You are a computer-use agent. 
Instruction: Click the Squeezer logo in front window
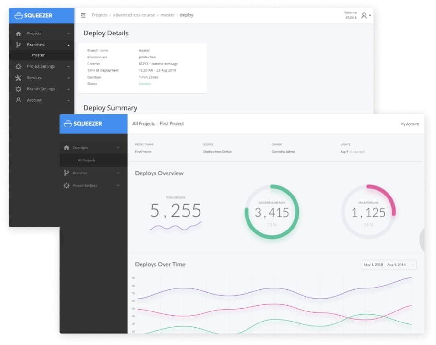click(83, 123)
